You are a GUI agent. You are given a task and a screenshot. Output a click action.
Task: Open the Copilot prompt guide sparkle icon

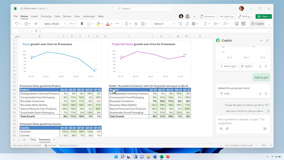[221, 129]
